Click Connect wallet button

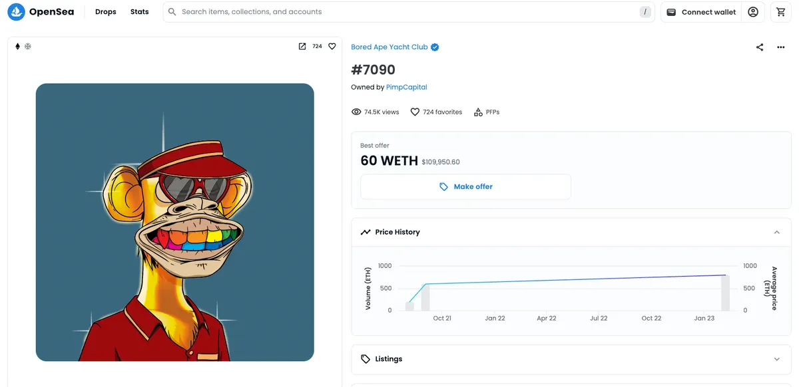click(702, 12)
